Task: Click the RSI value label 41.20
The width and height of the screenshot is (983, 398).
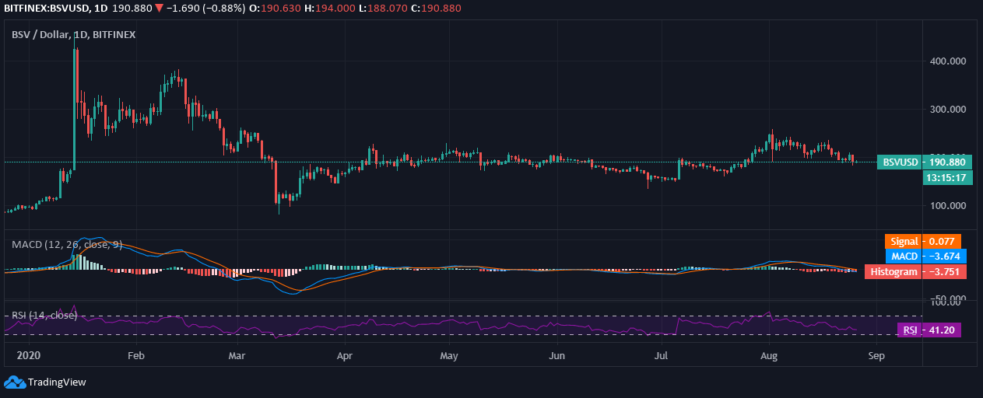Action: [929, 330]
